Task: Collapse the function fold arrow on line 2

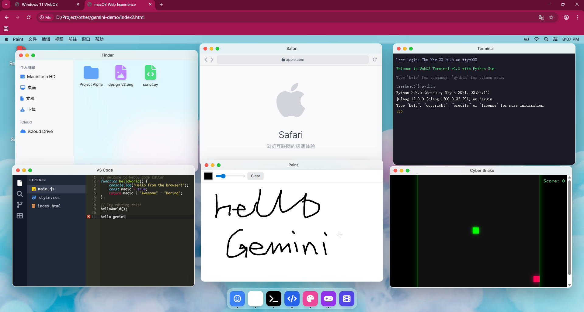Action: [x=98, y=181]
